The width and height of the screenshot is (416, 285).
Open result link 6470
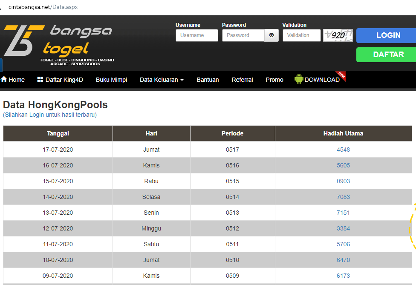click(x=343, y=260)
